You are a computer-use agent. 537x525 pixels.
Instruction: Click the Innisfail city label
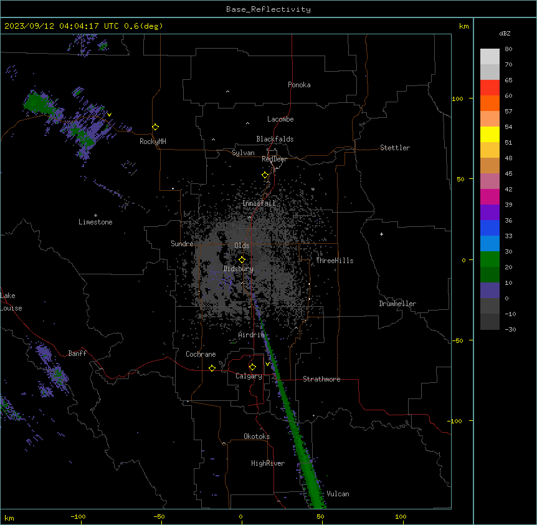(259, 203)
